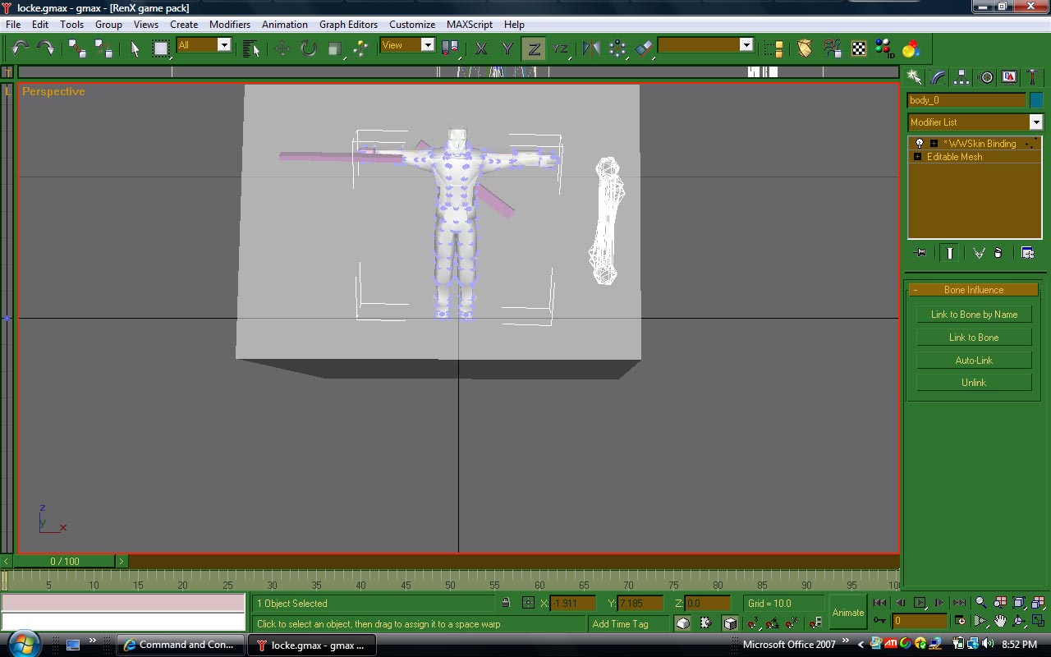Open the Modifier List dropdown

(x=1035, y=122)
